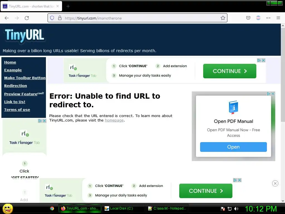Click AdChoices icon on left sidebar ad
Viewport: 285px width, 214px height.
(40, 121)
